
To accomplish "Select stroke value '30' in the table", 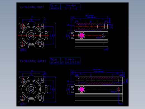I will pos(78,62).
